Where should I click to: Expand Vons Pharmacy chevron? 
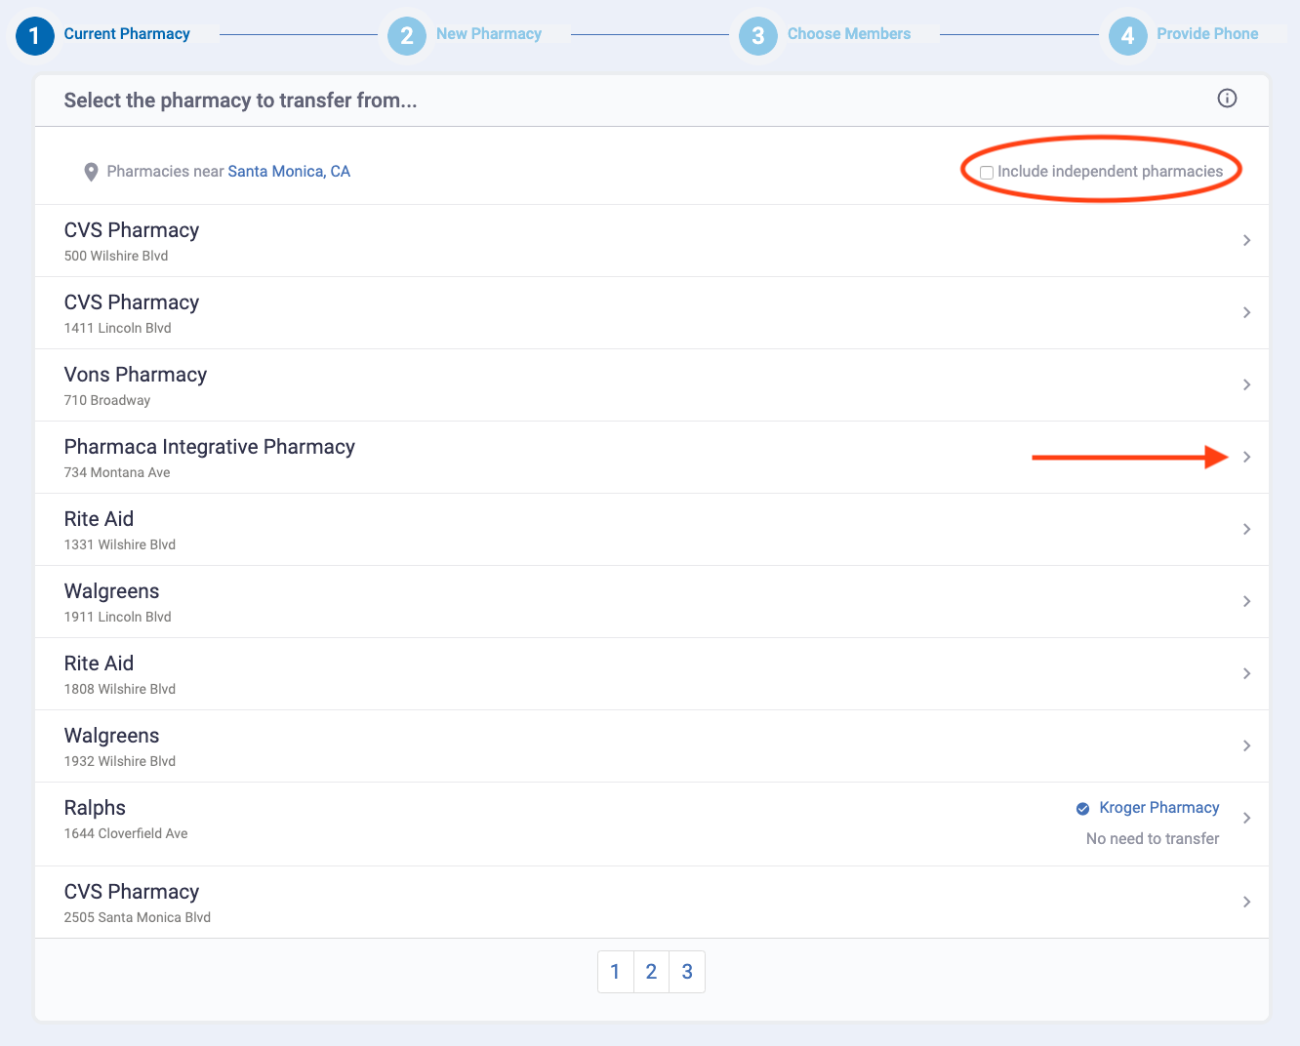point(1246,384)
